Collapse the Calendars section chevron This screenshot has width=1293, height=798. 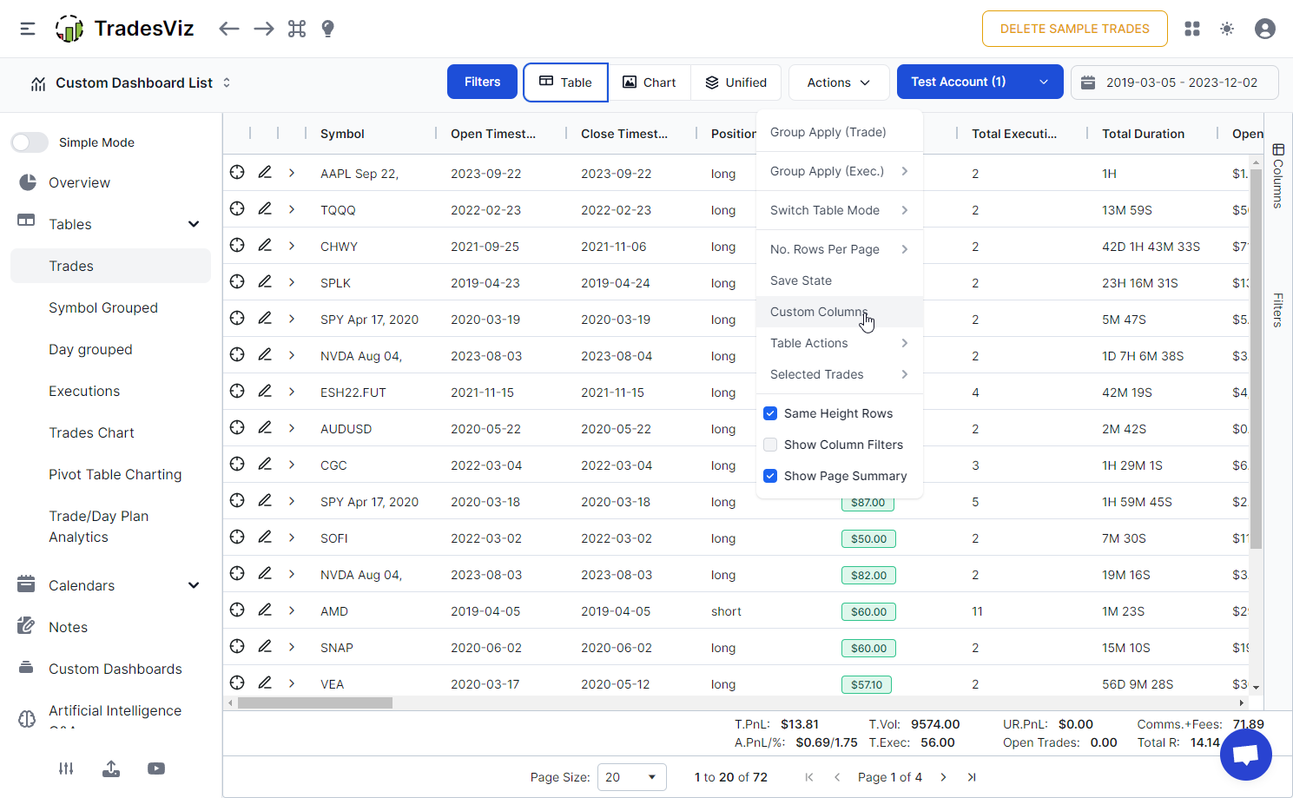(x=194, y=585)
